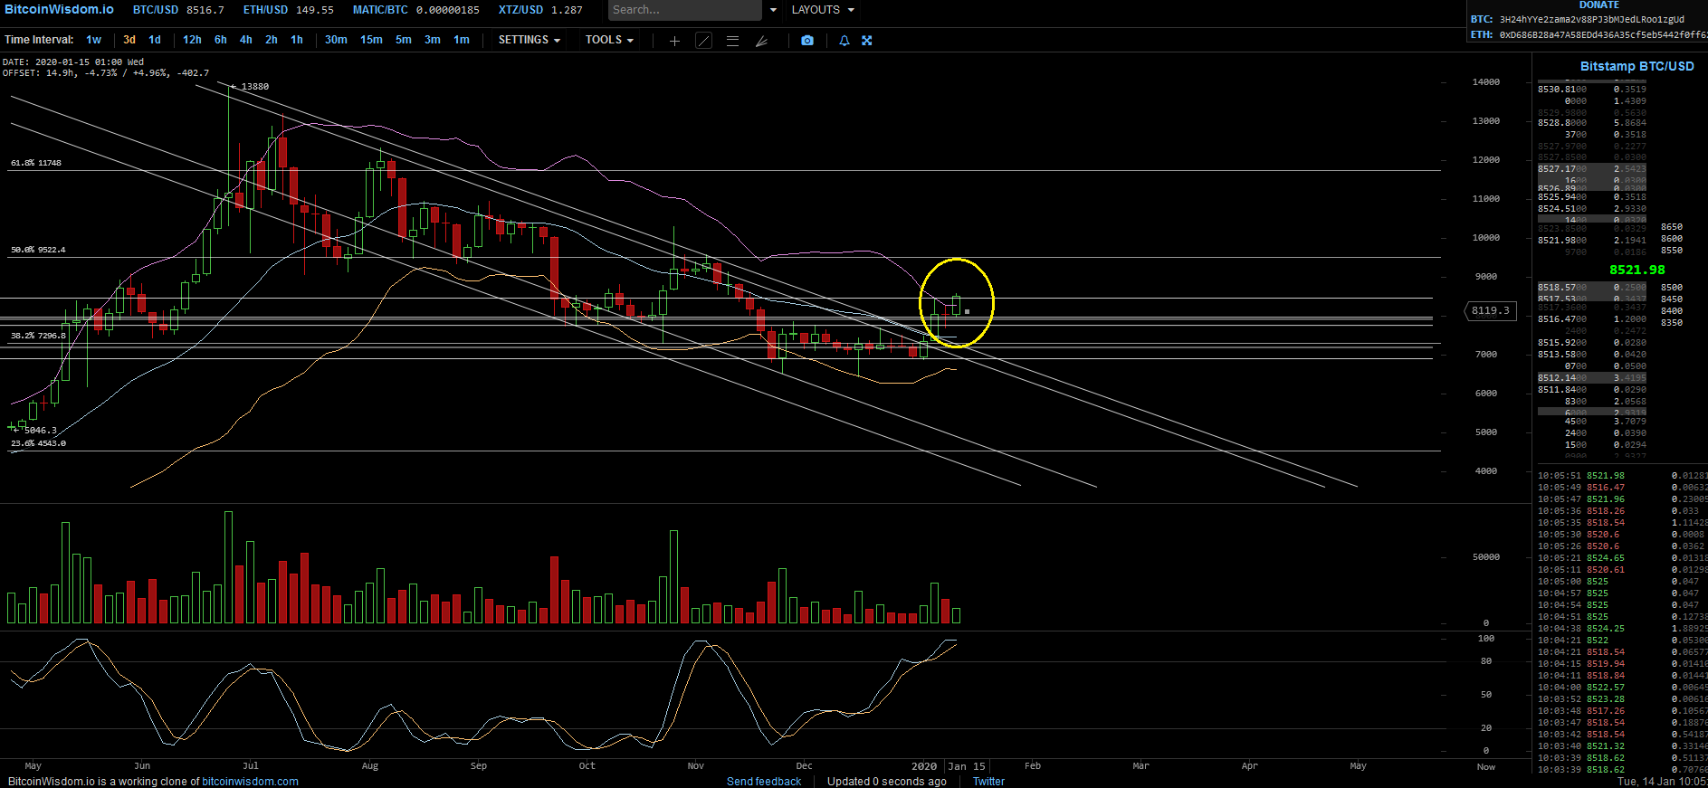Viewport: 1708px width, 788px height.
Task: Toggle fullscreen chart mode
Action: (866, 41)
